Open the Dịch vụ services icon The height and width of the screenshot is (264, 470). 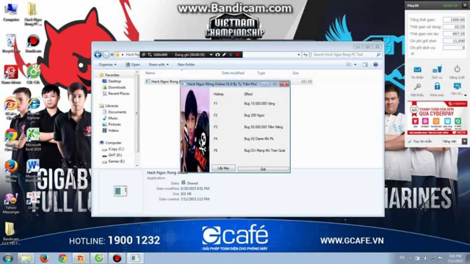[x=437, y=70]
